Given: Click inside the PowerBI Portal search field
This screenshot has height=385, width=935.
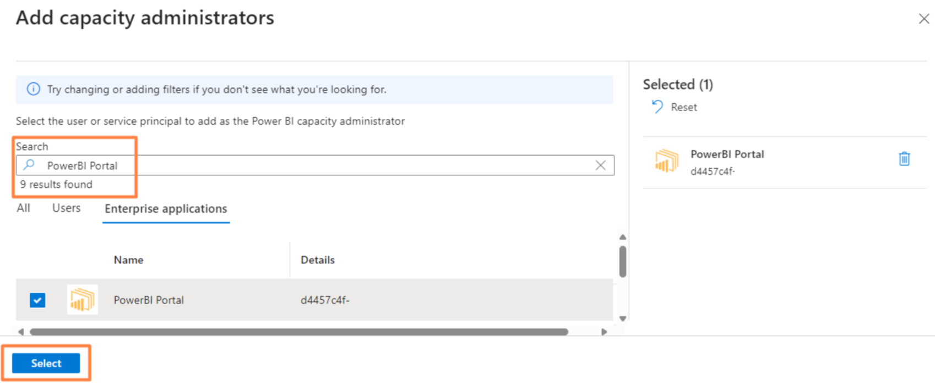Looking at the screenshot, I should (330, 166).
